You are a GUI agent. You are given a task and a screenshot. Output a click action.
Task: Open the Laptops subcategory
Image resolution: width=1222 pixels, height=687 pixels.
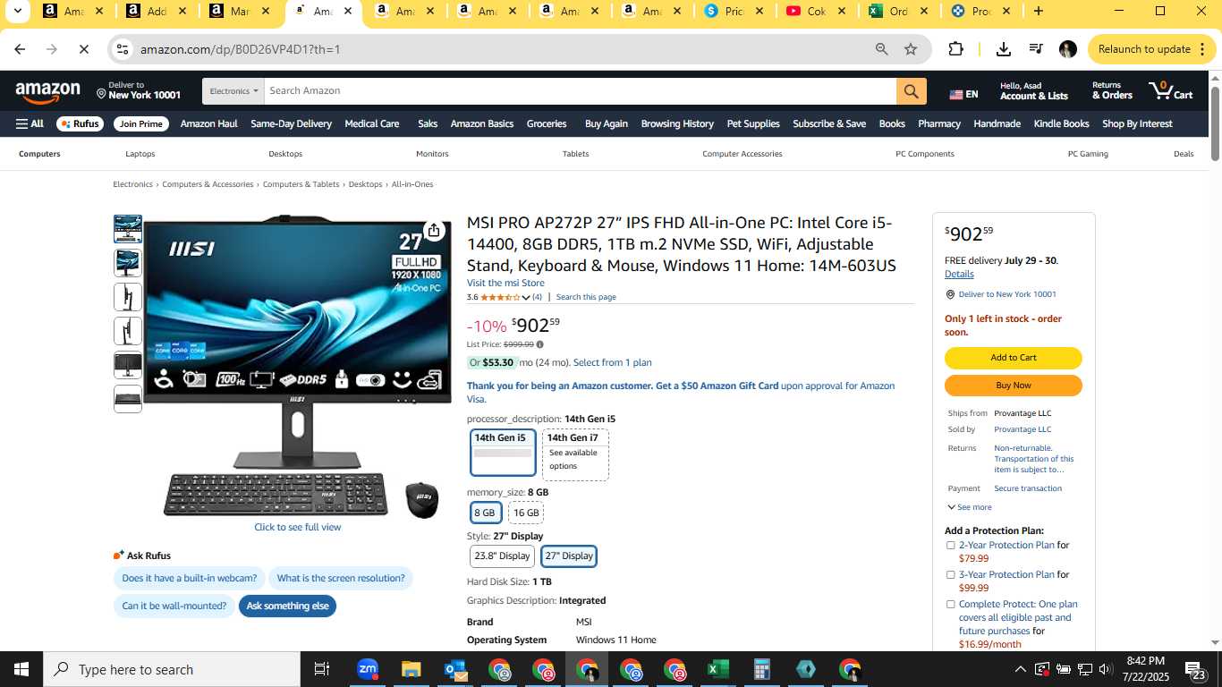(140, 154)
